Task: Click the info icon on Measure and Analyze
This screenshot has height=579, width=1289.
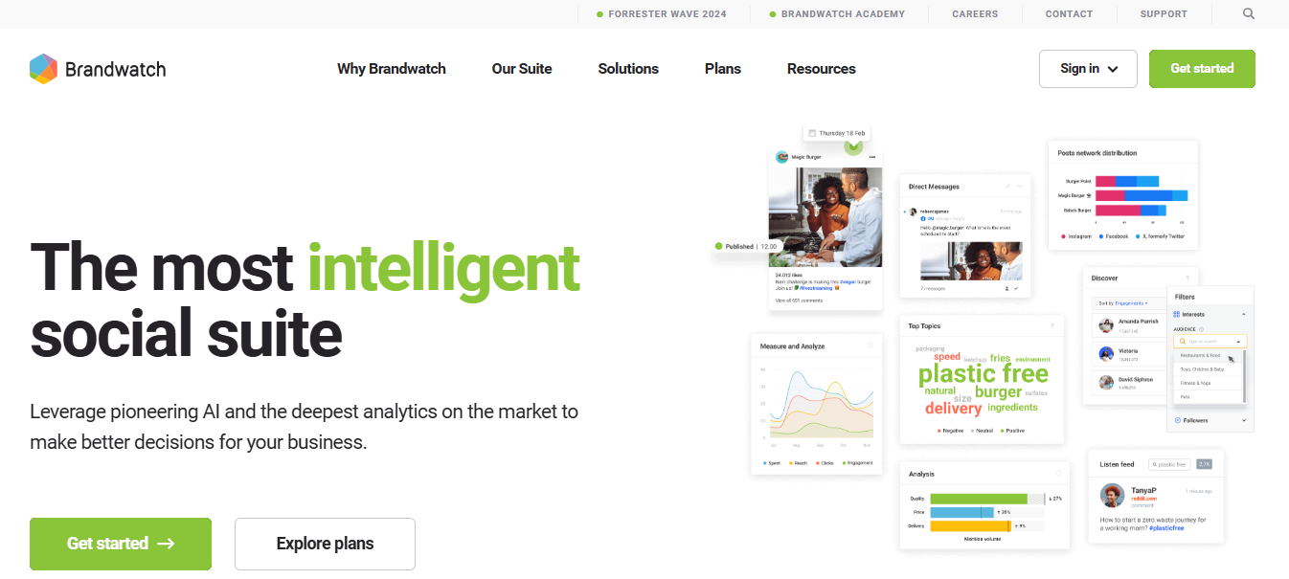Action: pyautogui.click(x=870, y=345)
